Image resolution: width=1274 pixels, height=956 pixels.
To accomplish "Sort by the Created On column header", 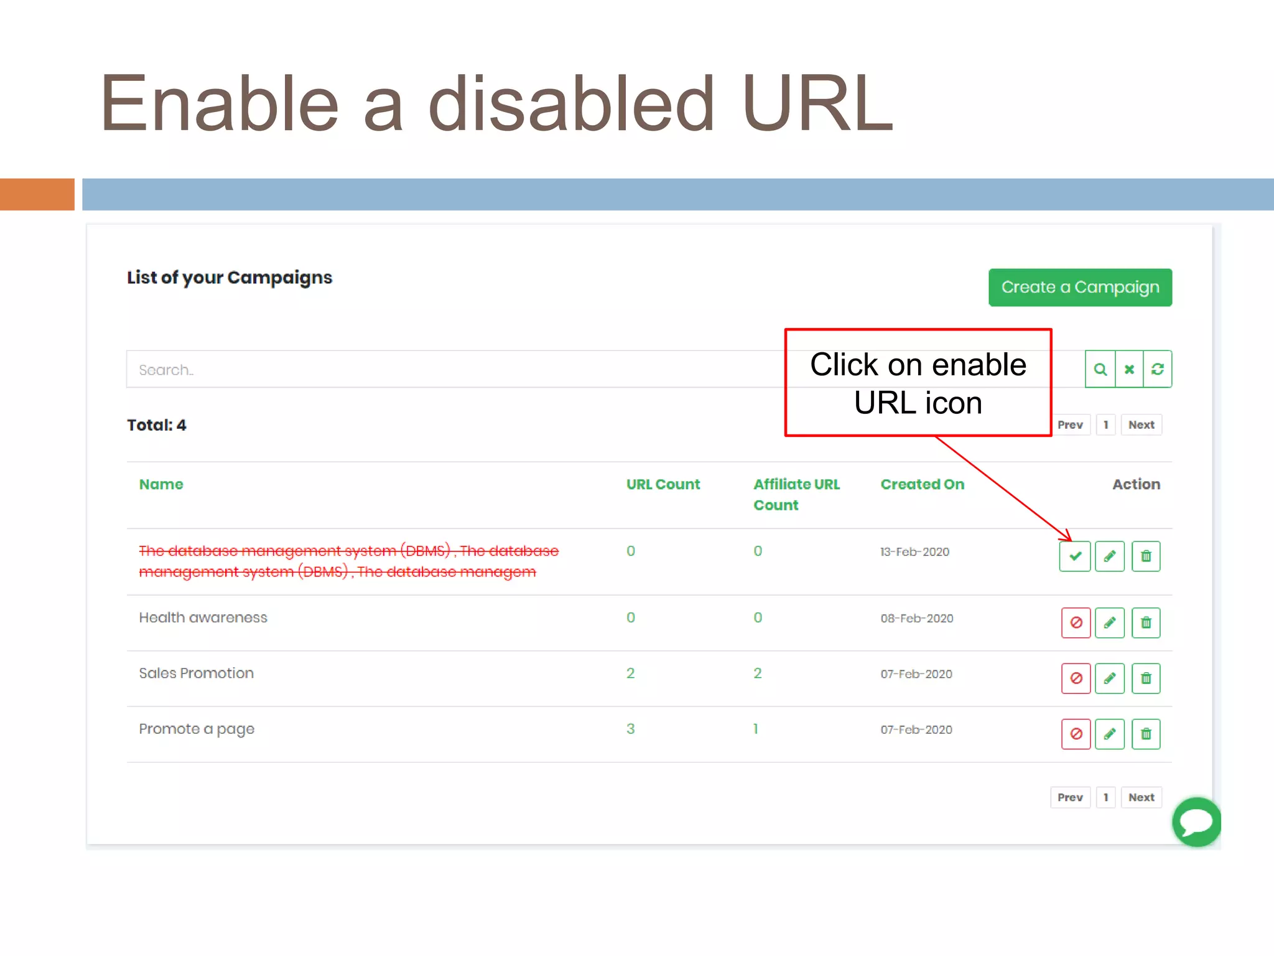I will (x=923, y=484).
